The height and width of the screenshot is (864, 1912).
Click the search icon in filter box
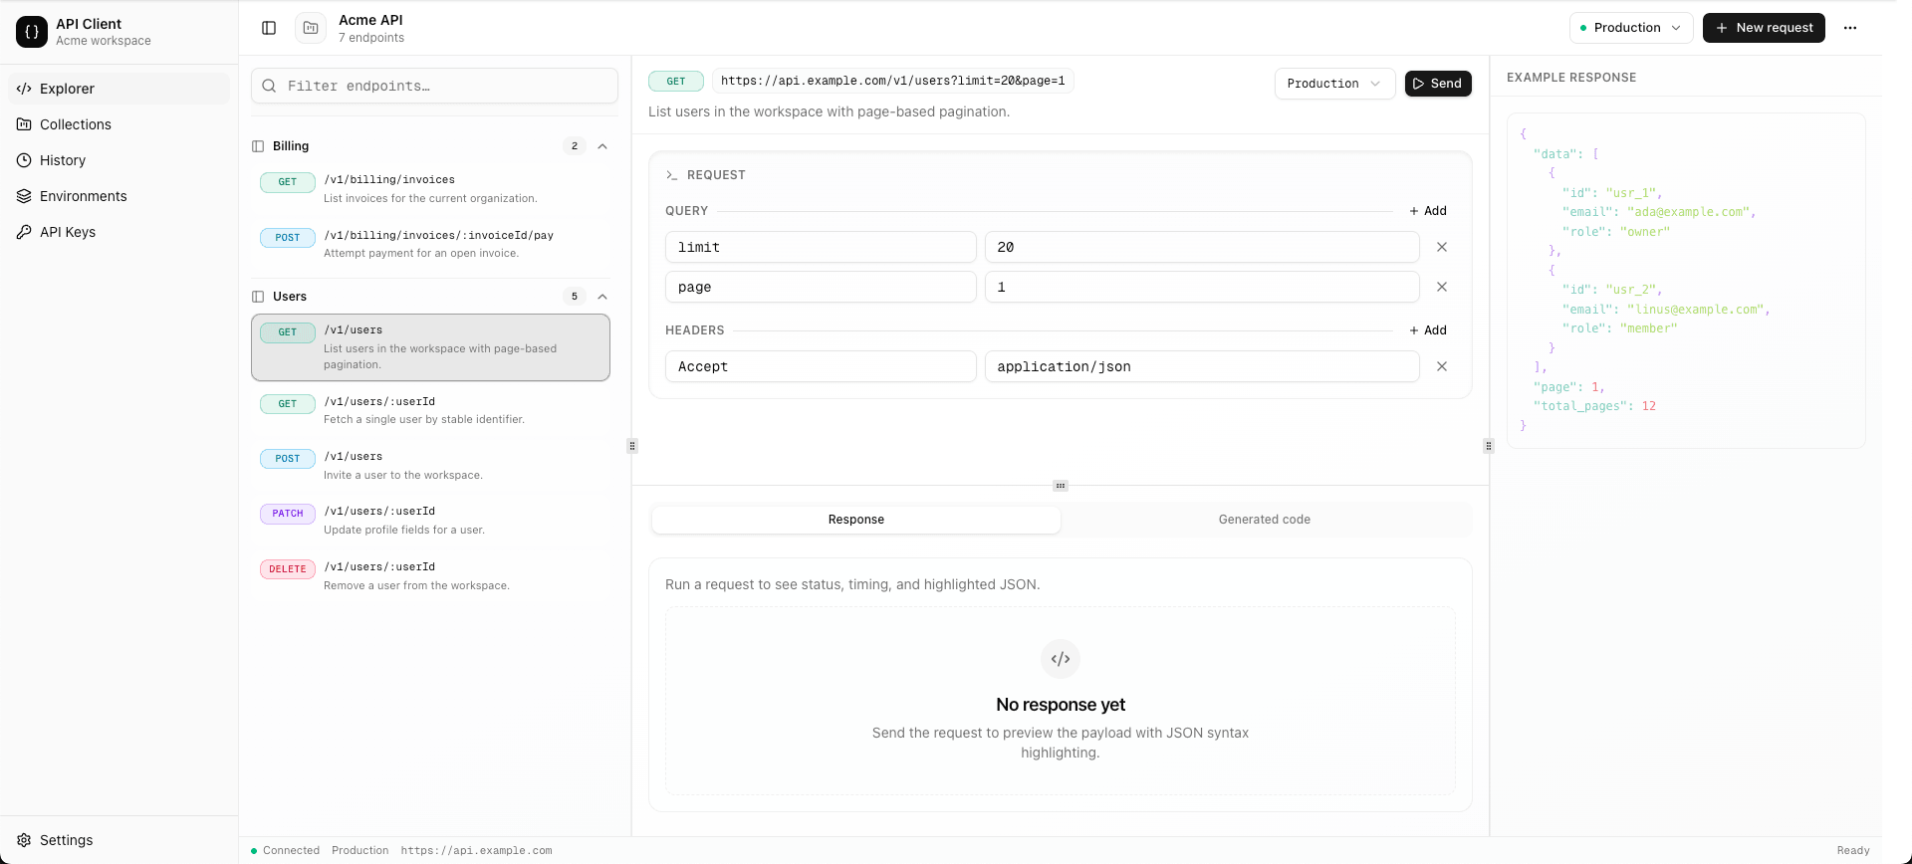pyautogui.click(x=269, y=86)
